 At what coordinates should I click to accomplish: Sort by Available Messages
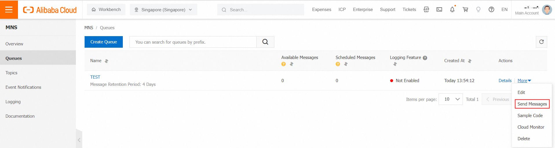click(x=291, y=64)
